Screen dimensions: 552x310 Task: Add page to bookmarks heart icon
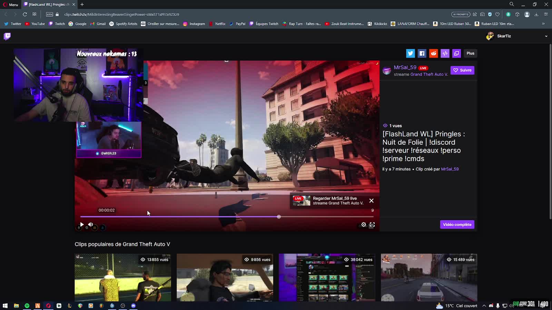(x=497, y=14)
